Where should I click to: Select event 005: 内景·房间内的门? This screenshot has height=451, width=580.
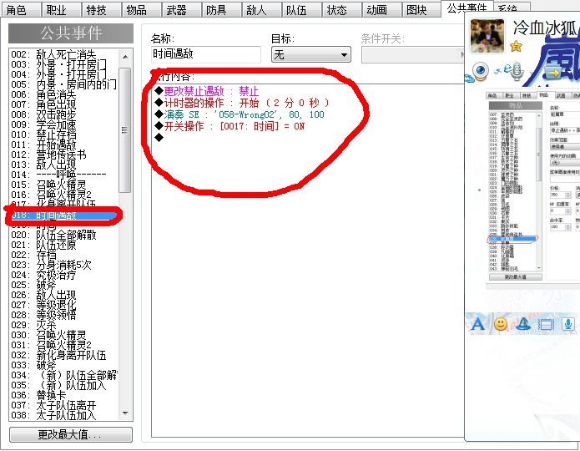[x=63, y=84]
